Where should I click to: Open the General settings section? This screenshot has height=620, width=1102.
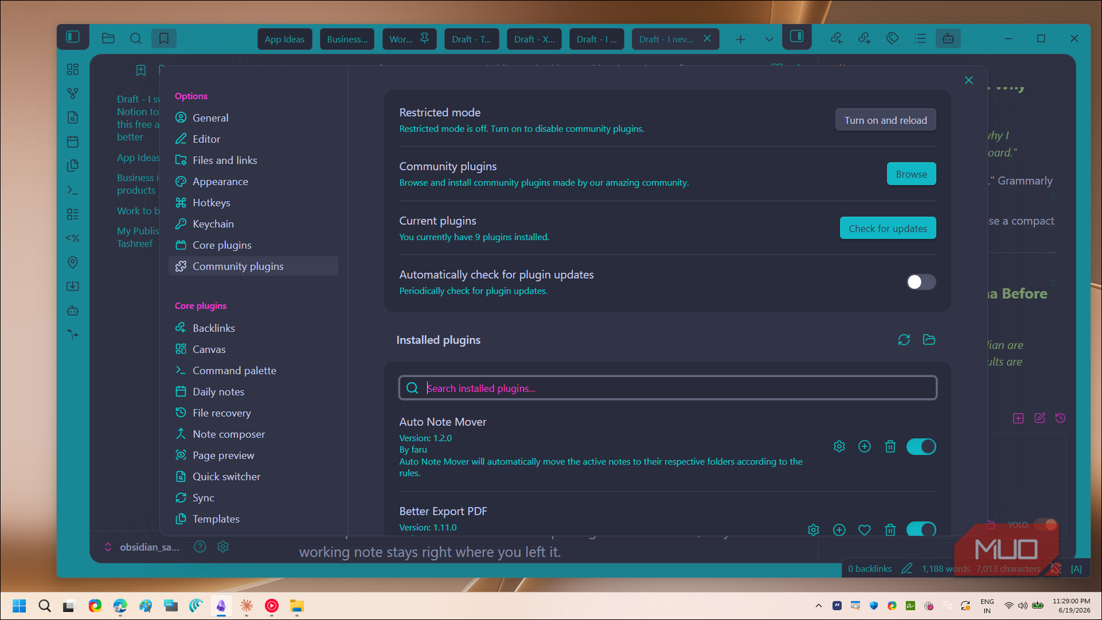pyautogui.click(x=253, y=117)
